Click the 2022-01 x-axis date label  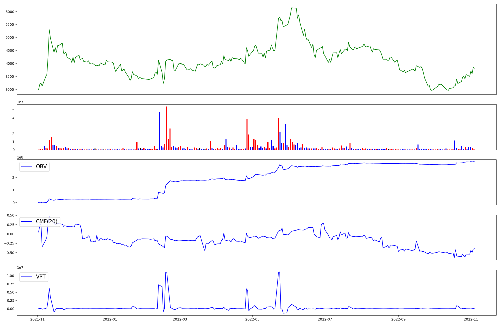(x=110, y=319)
